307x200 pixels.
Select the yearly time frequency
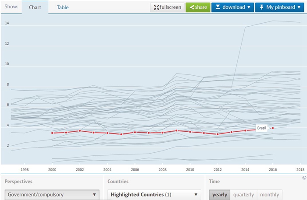[x=219, y=194]
